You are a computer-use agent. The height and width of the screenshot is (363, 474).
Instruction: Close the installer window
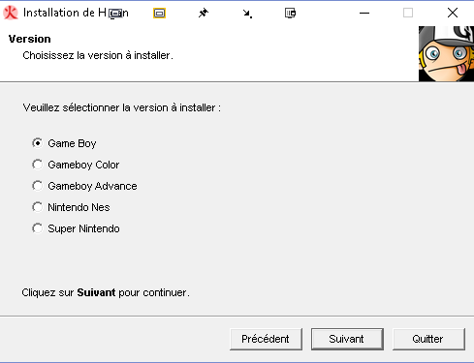coord(453,13)
